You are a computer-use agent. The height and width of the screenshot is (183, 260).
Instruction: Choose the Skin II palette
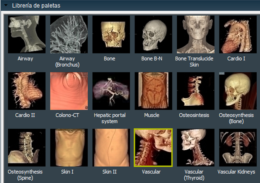click(x=111, y=148)
